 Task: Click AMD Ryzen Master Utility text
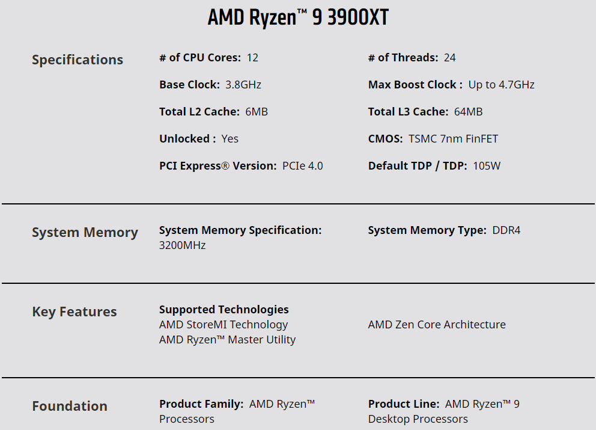pyautogui.click(x=227, y=339)
